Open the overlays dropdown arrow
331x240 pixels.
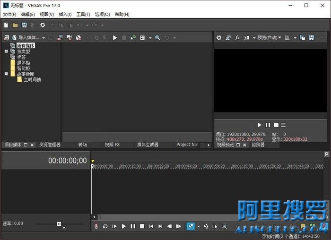(295, 38)
